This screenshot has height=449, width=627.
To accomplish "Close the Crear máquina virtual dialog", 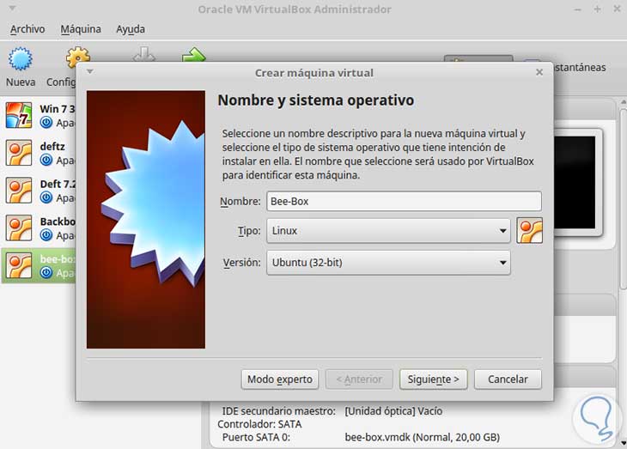I will pyautogui.click(x=539, y=72).
